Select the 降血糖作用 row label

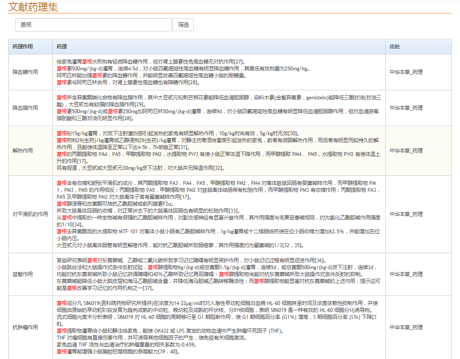tap(25, 72)
